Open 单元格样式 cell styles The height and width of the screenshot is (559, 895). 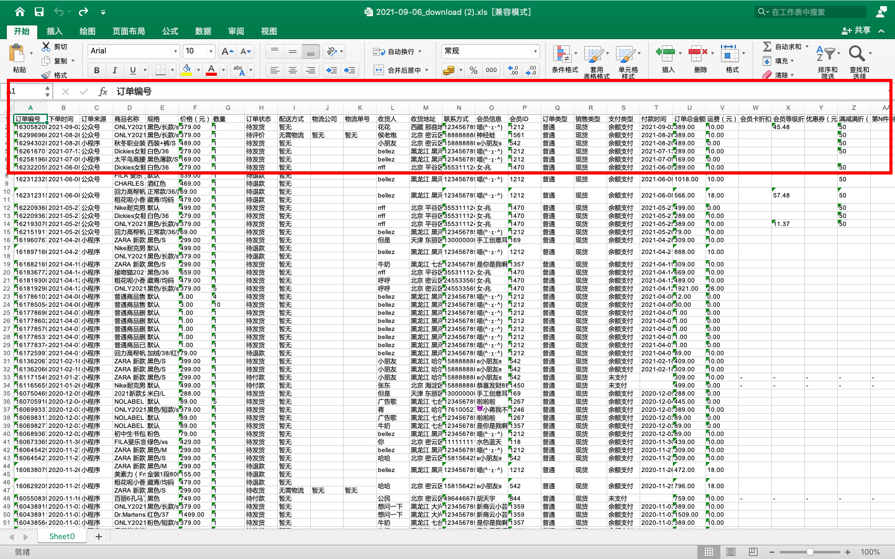coord(628,61)
